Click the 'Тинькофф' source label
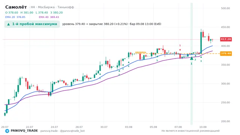The image size is (240, 135). [x=66, y=7]
